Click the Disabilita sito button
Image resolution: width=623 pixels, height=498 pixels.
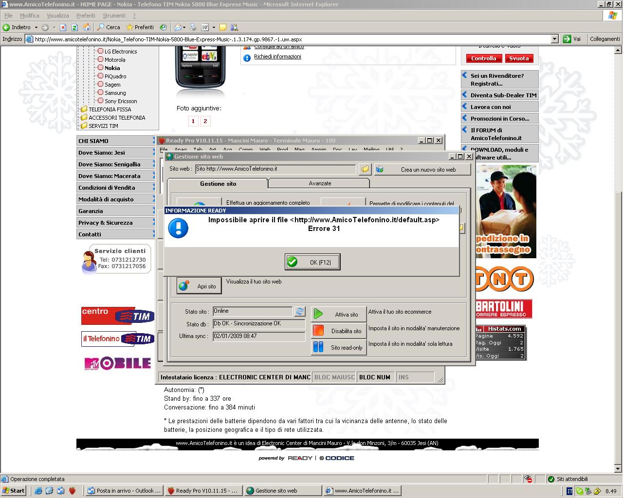coord(339,331)
